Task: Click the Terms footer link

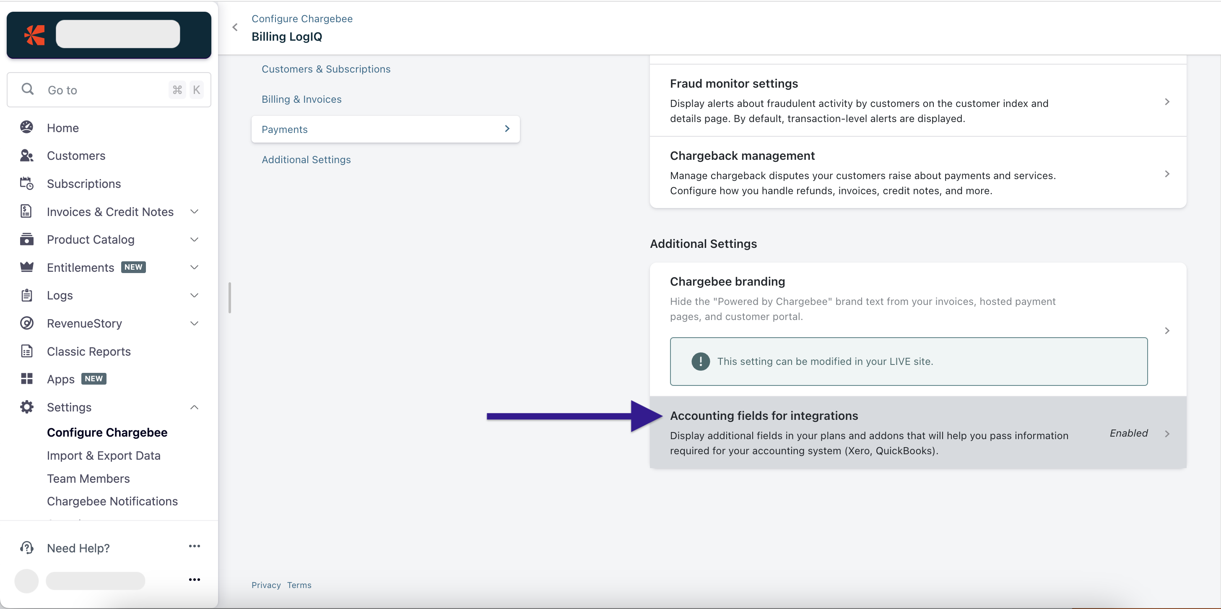Action: click(x=299, y=585)
